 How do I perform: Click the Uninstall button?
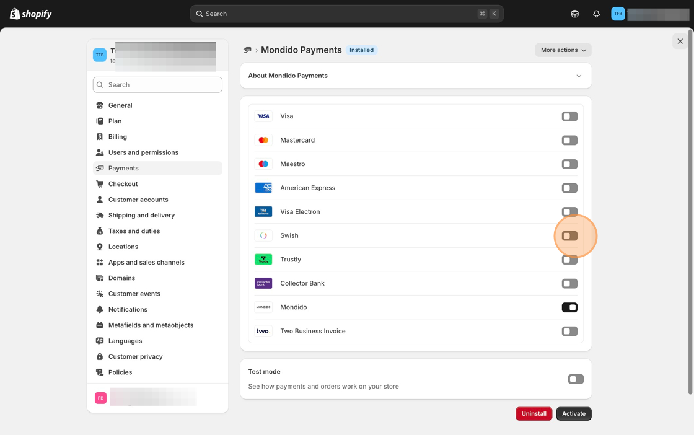pos(534,414)
